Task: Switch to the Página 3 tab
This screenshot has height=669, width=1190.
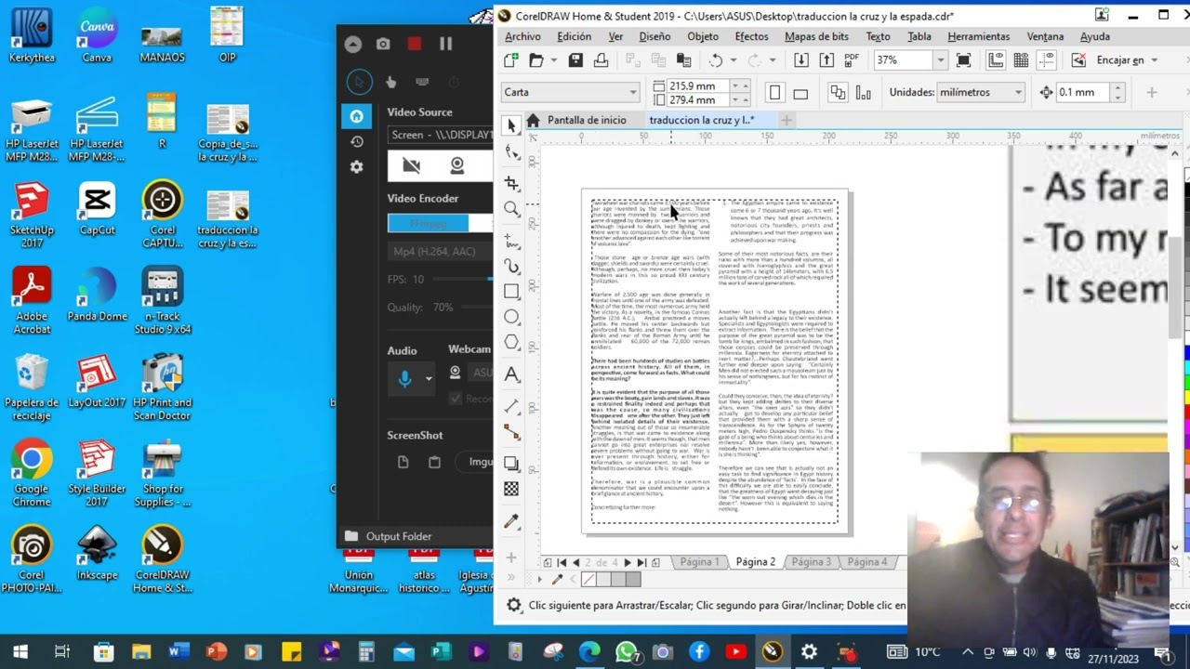Action: 811,562
